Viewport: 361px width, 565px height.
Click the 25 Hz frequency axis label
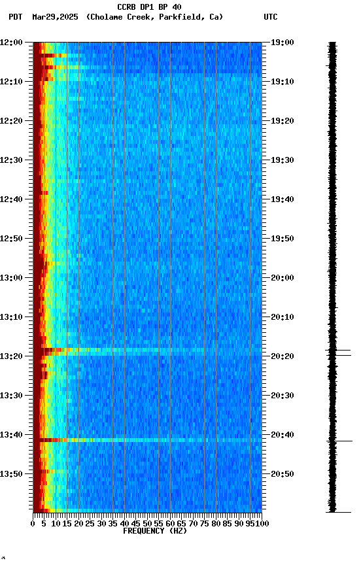click(90, 524)
